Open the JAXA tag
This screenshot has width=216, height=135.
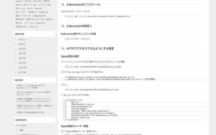tap(38, 8)
